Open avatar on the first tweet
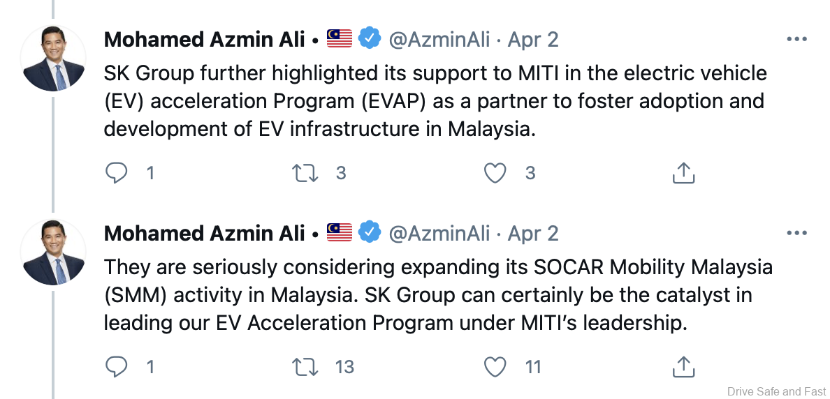The width and height of the screenshot is (830, 399). (54, 59)
